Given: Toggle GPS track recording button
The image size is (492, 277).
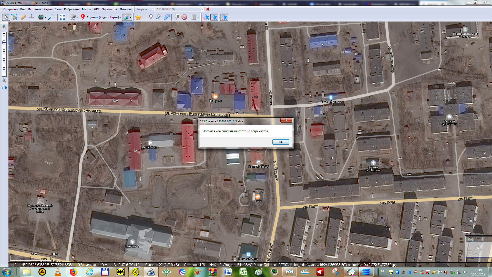Looking at the screenshot, I should 214,17.
